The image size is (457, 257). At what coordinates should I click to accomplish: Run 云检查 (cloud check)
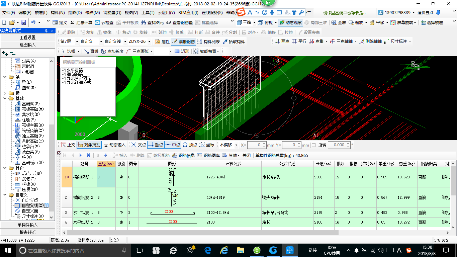[x=104, y=22]
